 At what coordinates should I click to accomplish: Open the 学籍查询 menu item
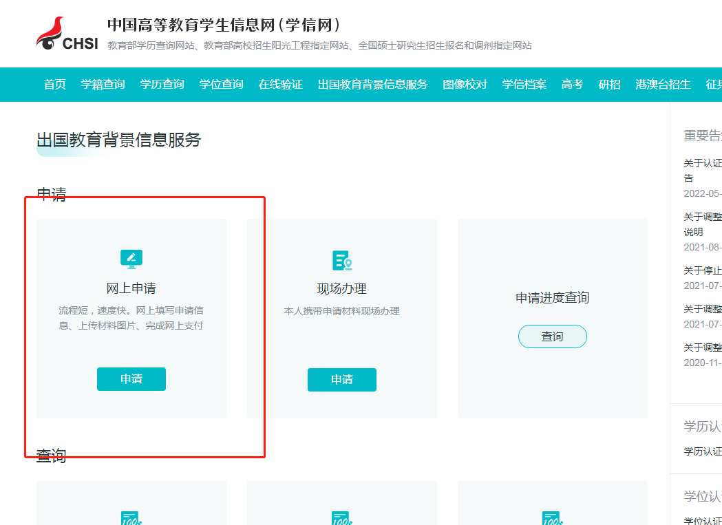[x=103, y=84]
